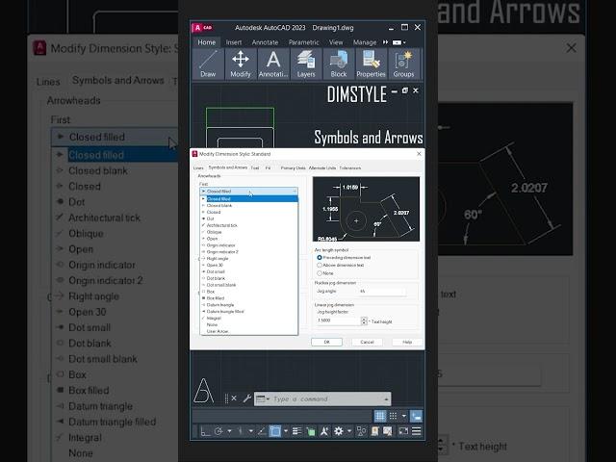
Task: Click OK in dimension style dialog
Action: coord(326,342)
